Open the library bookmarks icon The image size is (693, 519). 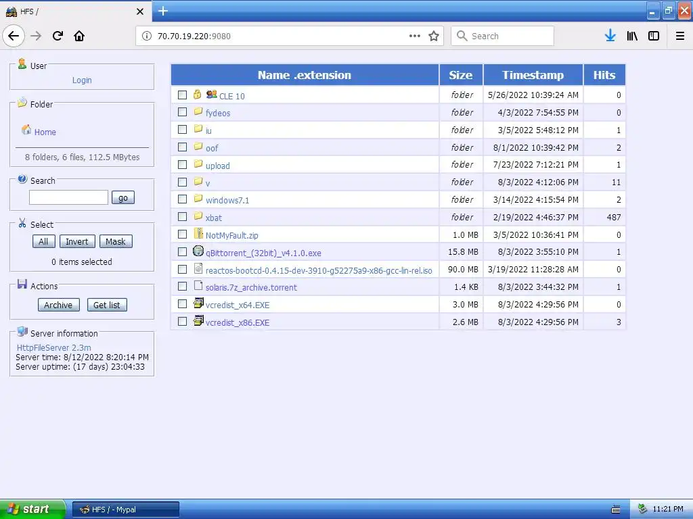pos(632,36)
